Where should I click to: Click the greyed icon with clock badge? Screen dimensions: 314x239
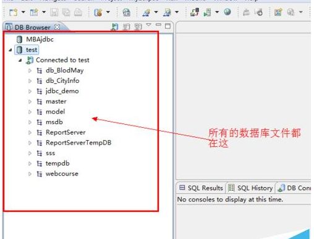[x=259, y=12]
